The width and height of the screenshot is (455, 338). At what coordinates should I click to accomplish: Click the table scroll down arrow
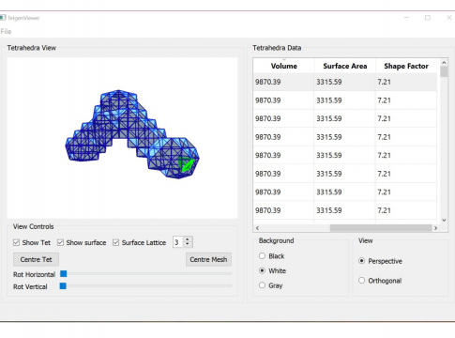[x=444, y=221]
